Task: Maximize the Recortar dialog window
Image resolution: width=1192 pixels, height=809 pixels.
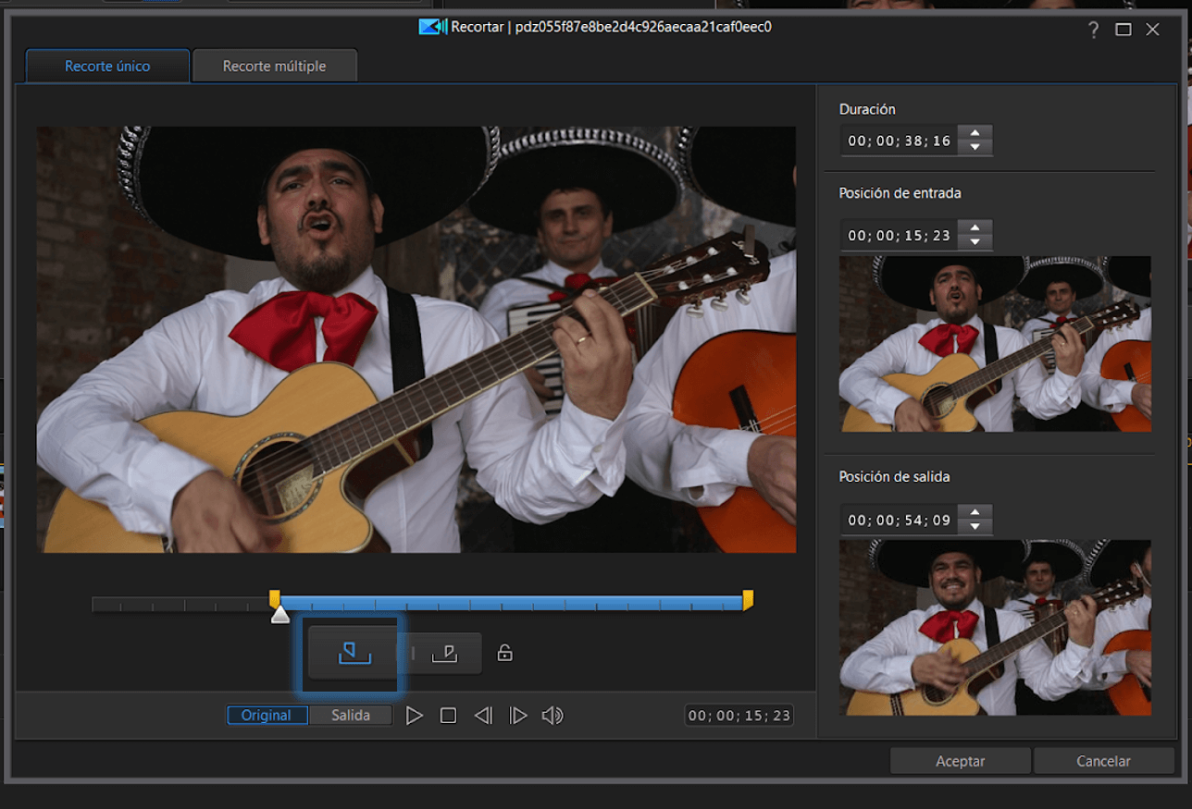Action: pyautogui.click(x=1124, y=30)
